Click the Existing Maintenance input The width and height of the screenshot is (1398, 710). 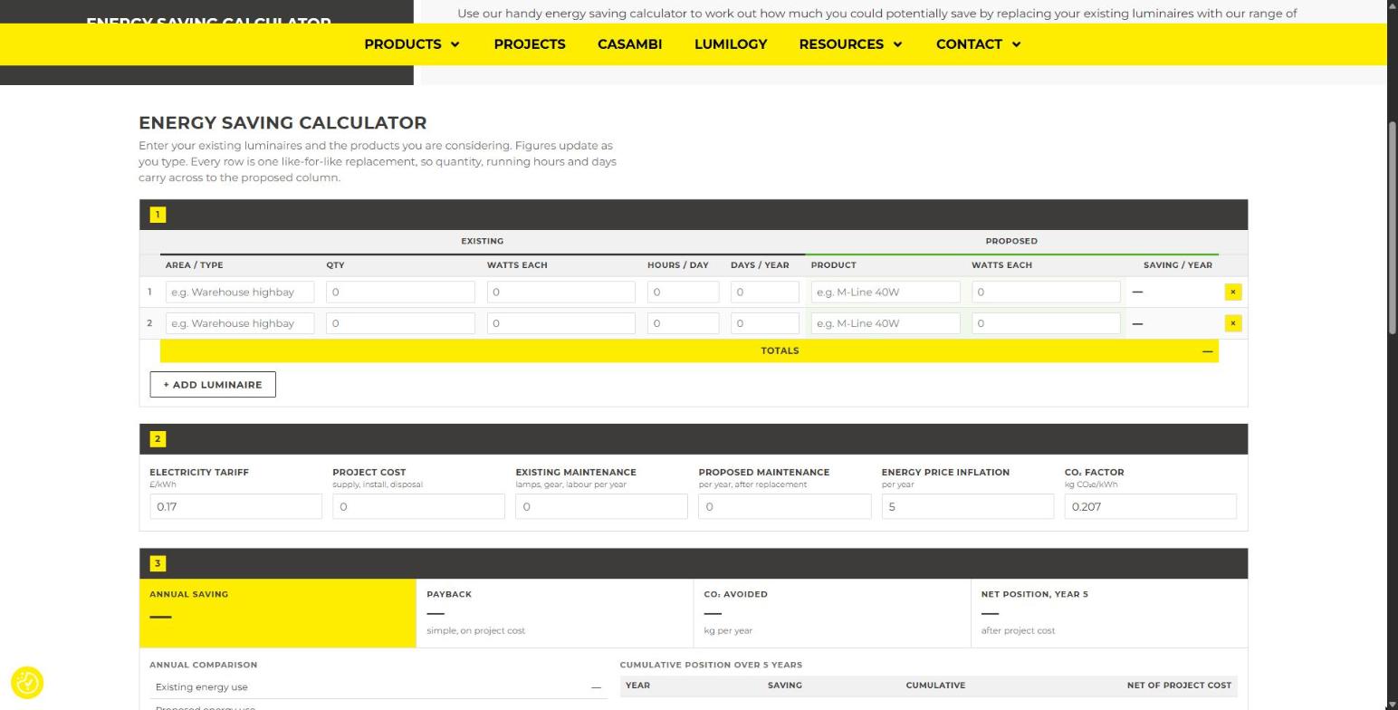point(601,506)
